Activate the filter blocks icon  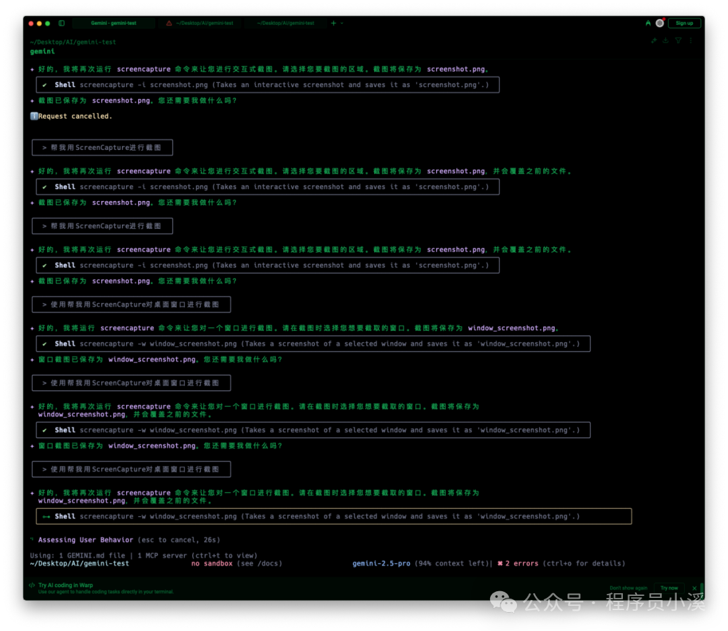pyautogui.click(x=678, y=40)
